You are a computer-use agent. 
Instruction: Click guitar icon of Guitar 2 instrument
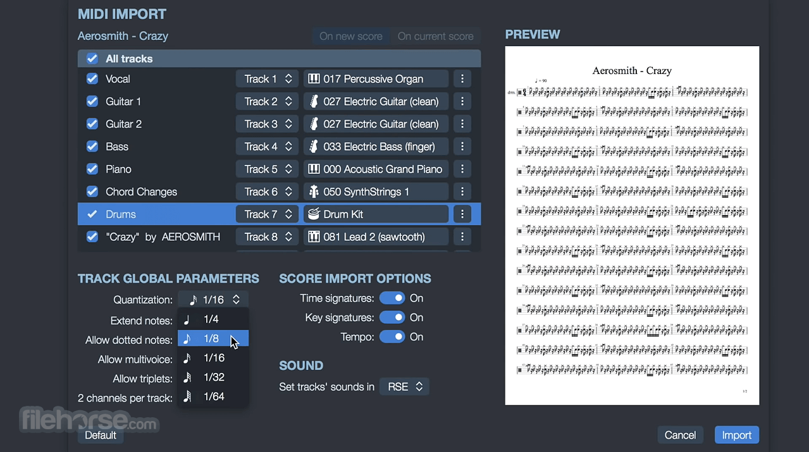pyautogui.click(x=314, y=124)
